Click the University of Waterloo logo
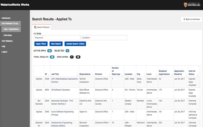Viewport: 203px width, 127px height. click(192, 5)
